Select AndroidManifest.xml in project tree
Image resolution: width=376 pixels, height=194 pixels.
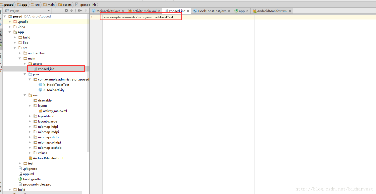[48, 158]
